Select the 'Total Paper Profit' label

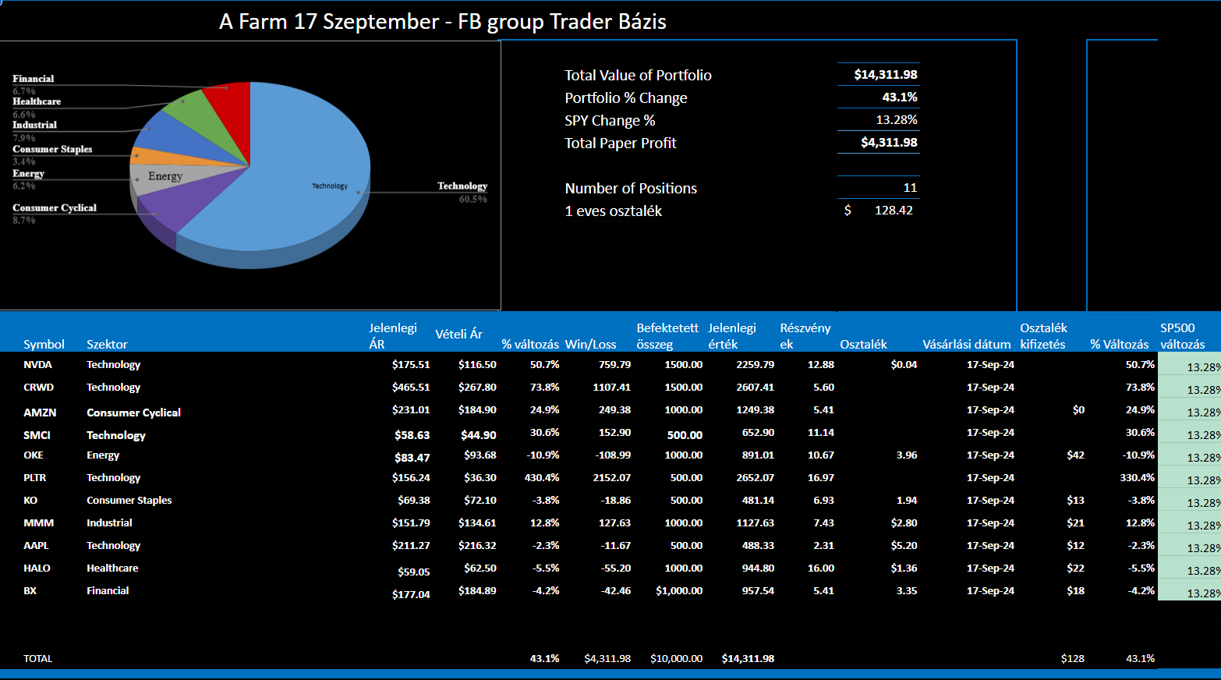[x=621, y=143]
